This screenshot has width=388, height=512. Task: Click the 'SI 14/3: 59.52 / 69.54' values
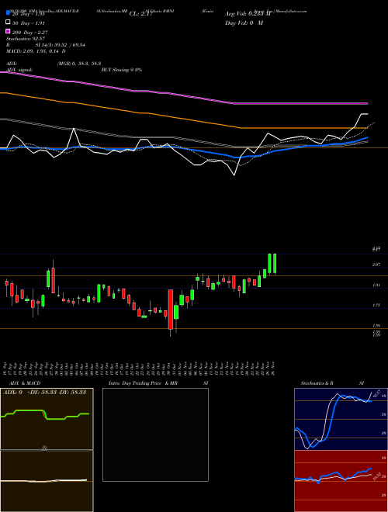coord(61,45)
